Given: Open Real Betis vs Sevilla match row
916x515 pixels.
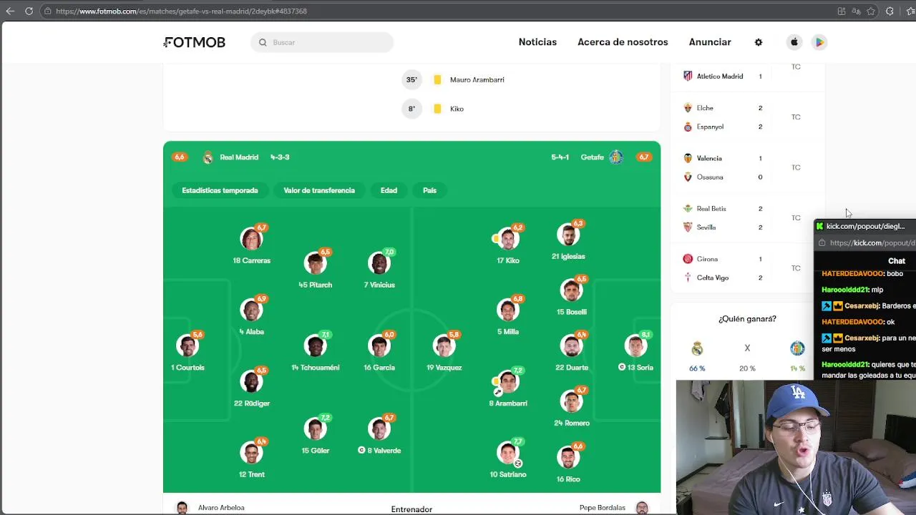Looking at the screenshot, I should [x=747, y=217].
